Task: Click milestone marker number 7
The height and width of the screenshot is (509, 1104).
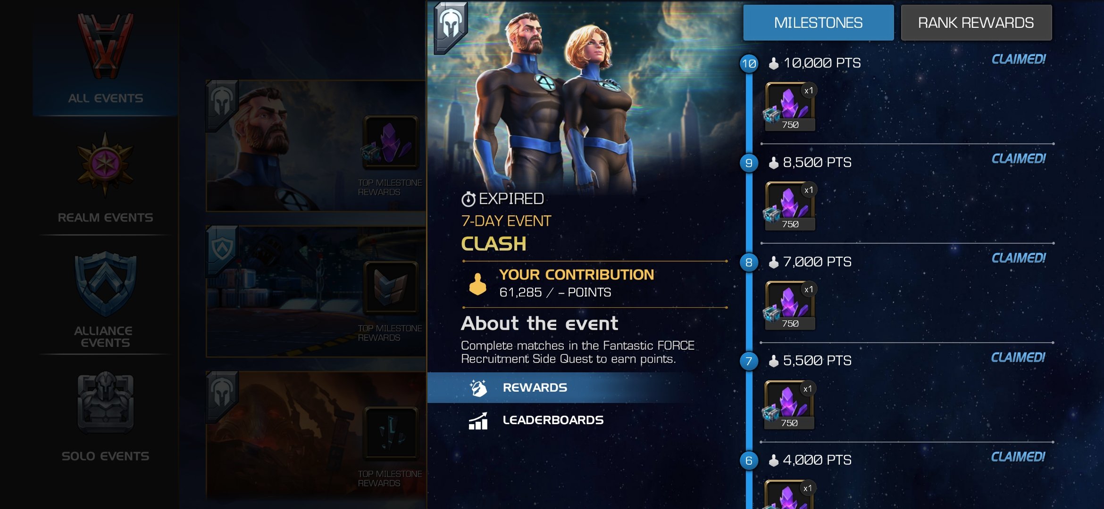Action: click(x=749, y=361)
